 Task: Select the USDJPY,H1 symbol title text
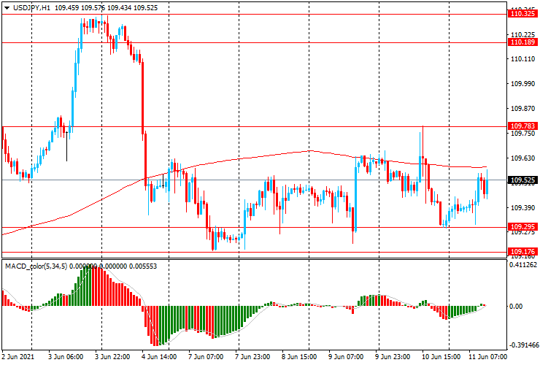(31, 8)
